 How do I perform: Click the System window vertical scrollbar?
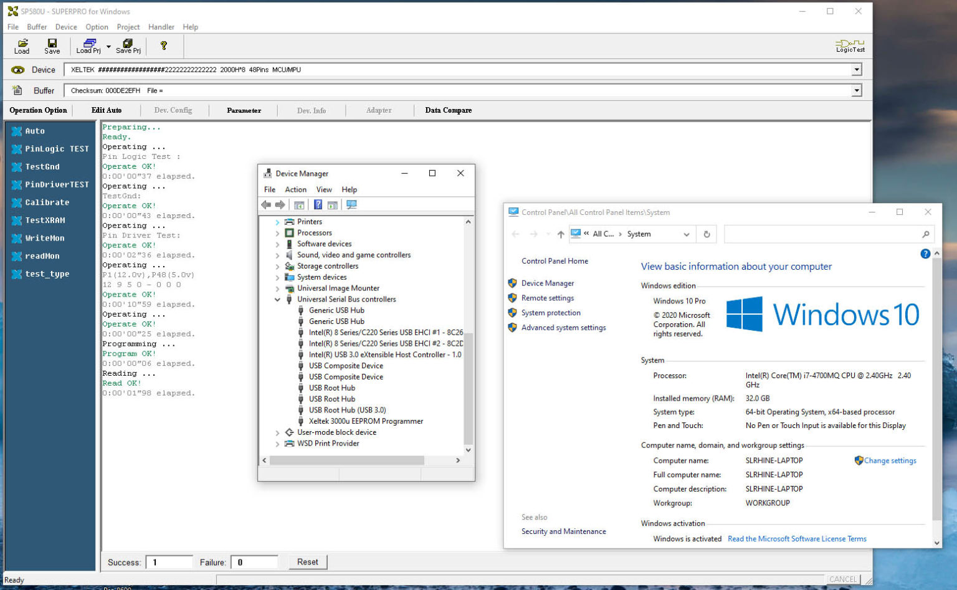coord(936,389)
